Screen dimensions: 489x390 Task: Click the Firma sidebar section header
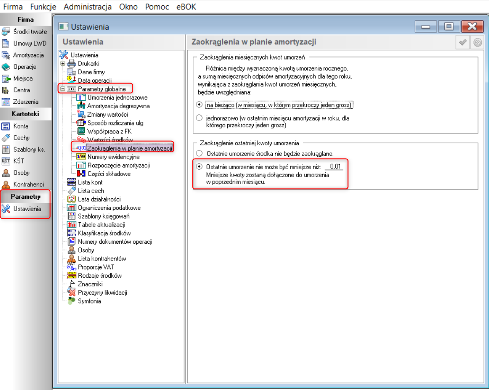click(26, 20)
